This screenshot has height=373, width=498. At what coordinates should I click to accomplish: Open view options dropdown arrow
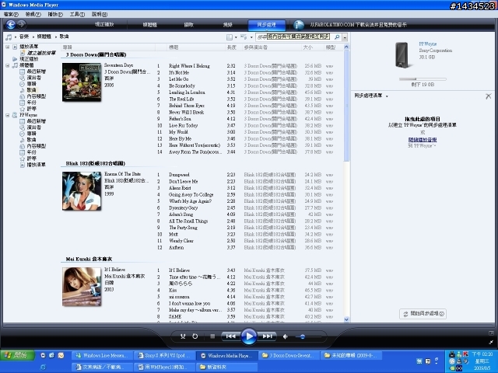tap(251, 37)
